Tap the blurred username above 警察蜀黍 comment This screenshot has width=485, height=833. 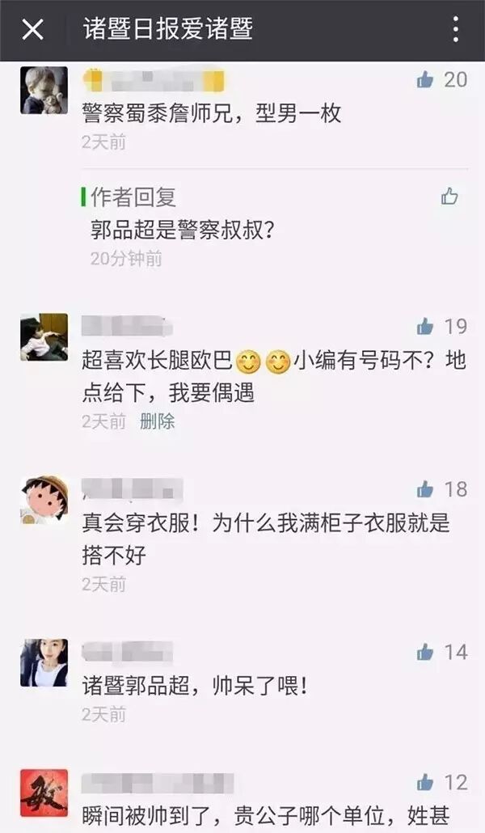[154, 80]
